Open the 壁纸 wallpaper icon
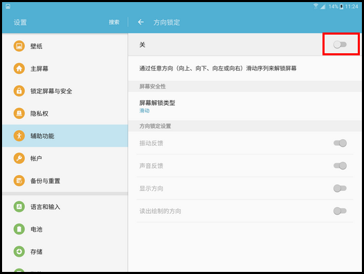364x274 pixels. point(19,46)
